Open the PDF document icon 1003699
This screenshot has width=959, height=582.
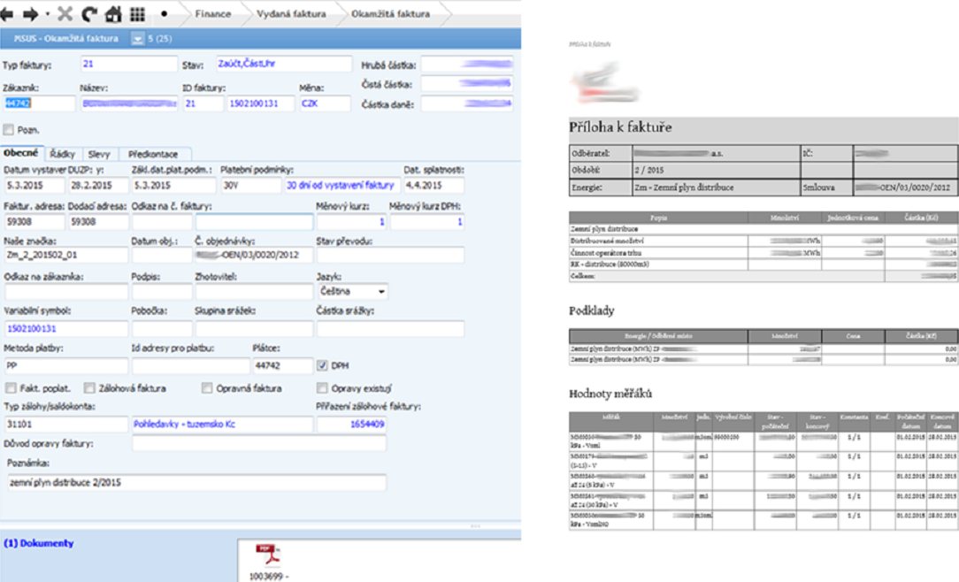[x=268, y=555]
